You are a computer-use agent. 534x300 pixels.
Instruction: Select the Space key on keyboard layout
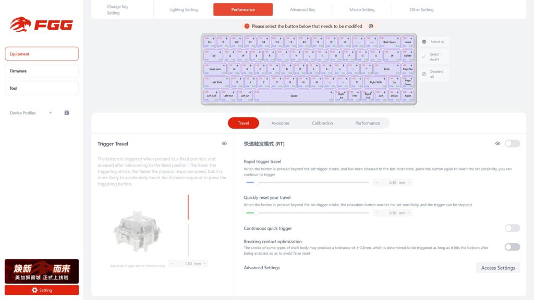pos(294,96)
